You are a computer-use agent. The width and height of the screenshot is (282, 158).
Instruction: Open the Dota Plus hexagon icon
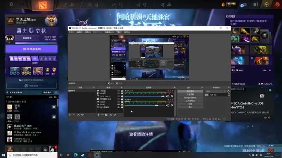point(266,5)
